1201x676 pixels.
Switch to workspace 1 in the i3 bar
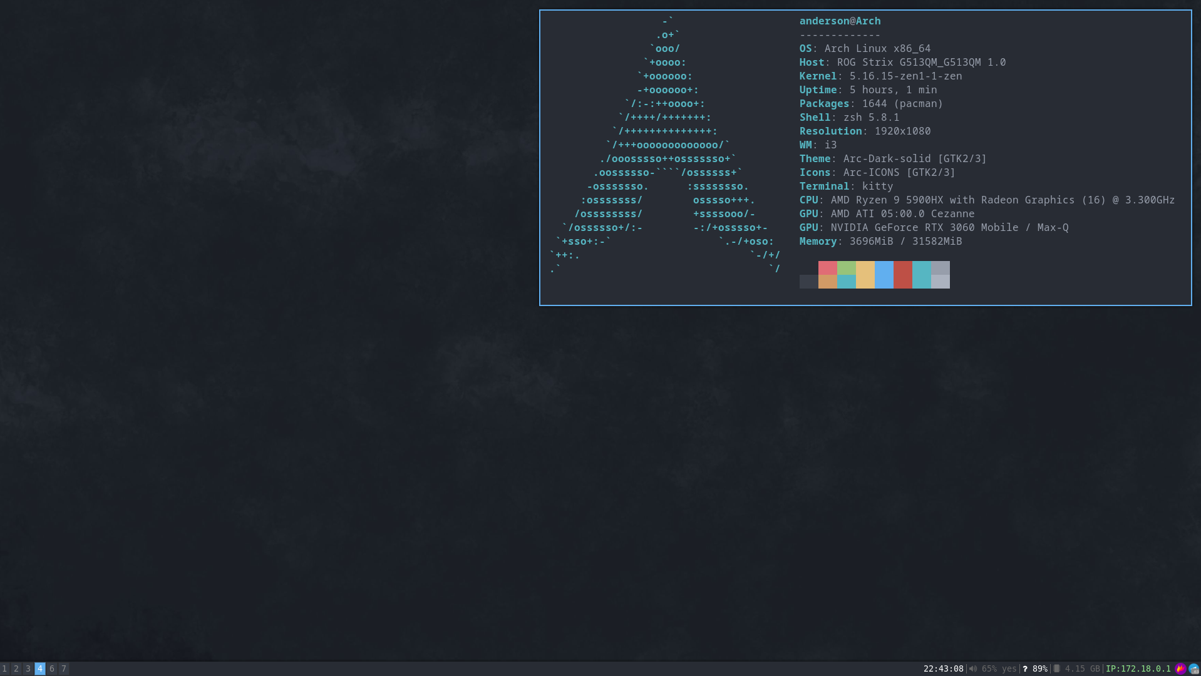coord(4,668)
